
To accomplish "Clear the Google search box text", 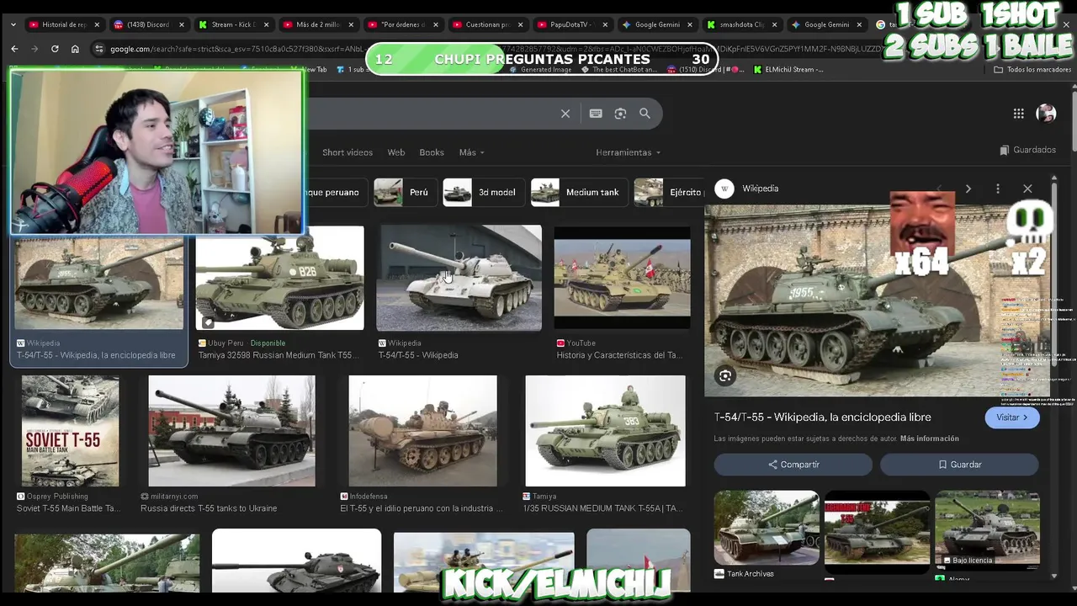I will tap(565, 114).
